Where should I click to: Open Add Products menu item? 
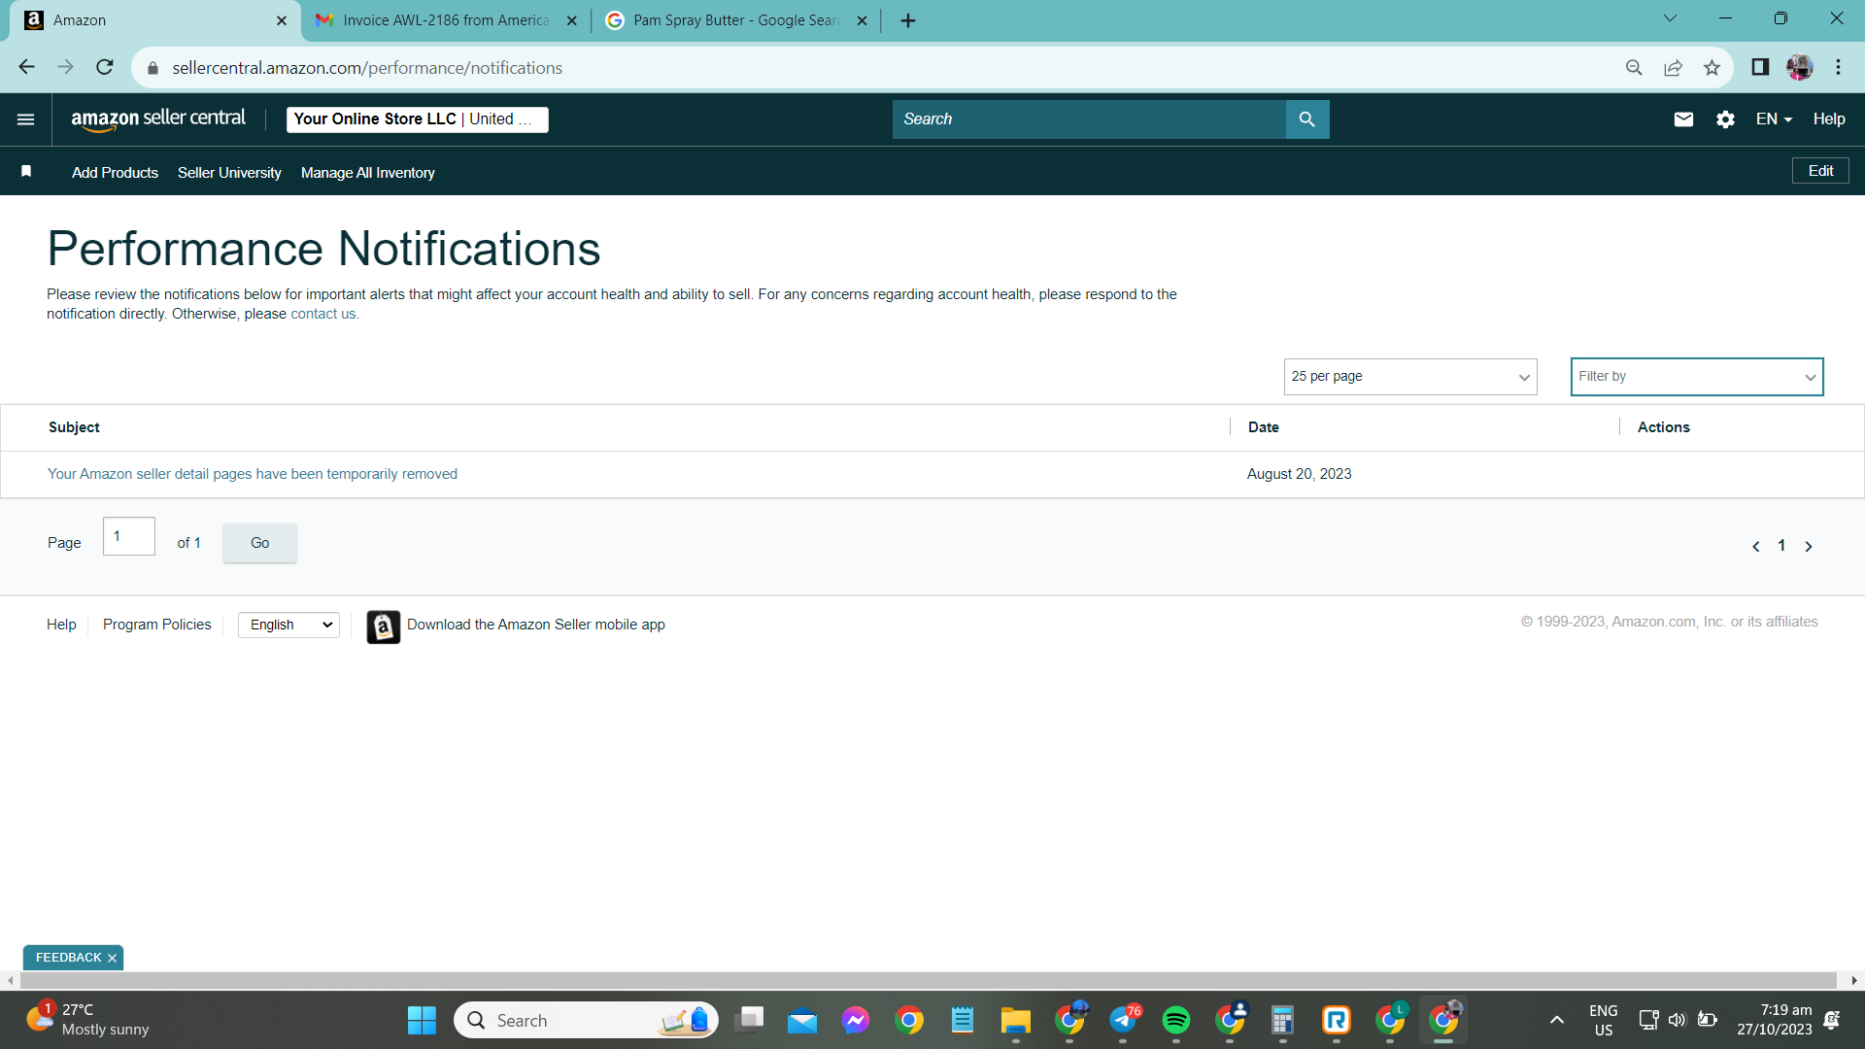115,173
